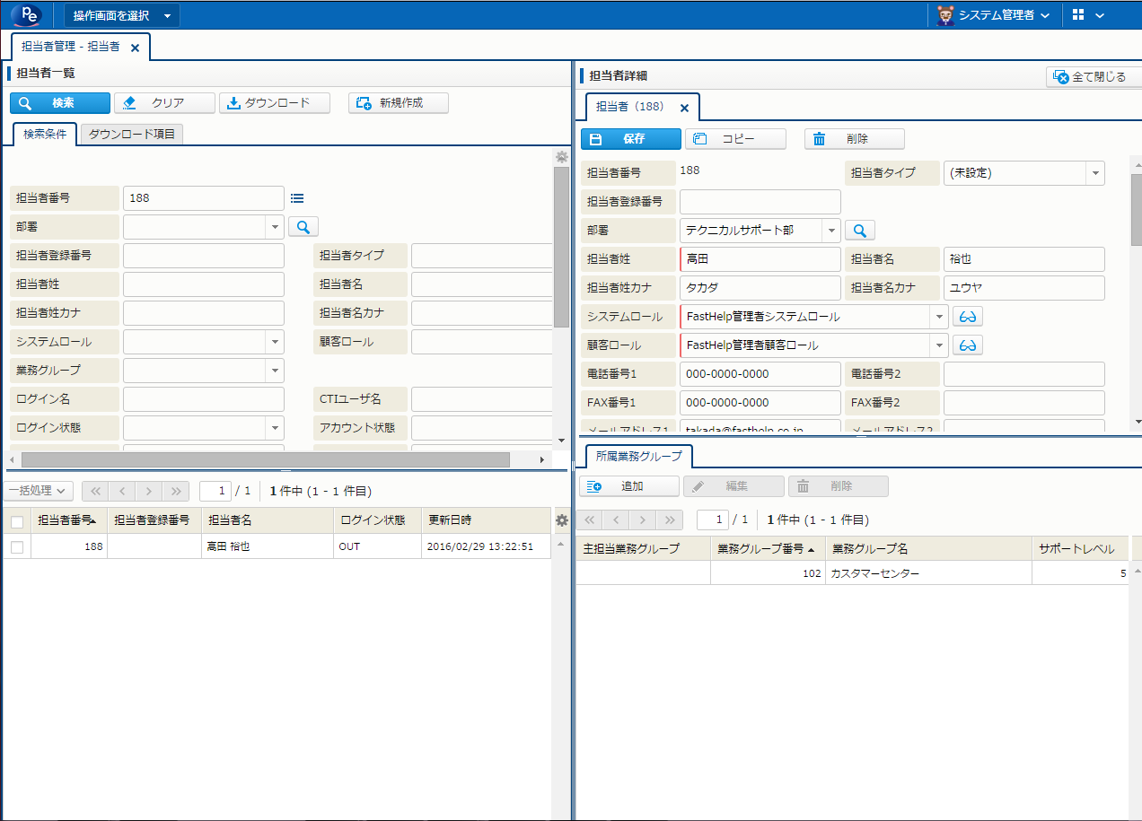
Task: Click glasses icon beside システムロール in details
Action: click(x=968, y=317)
